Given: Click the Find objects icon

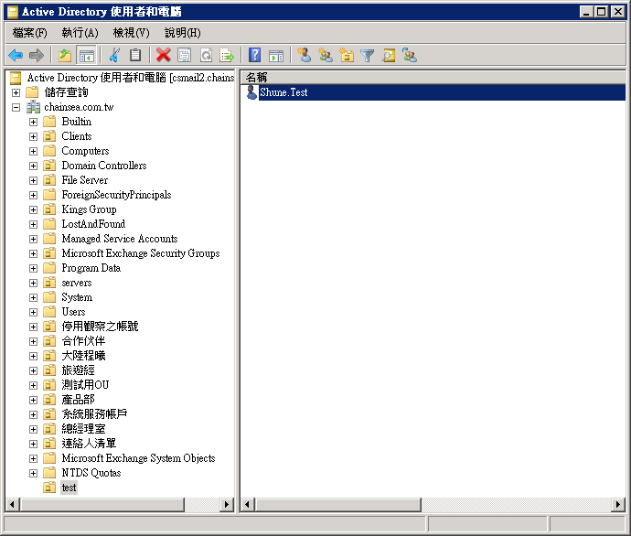Looking at the screenshot, I should tap(389, 55).
